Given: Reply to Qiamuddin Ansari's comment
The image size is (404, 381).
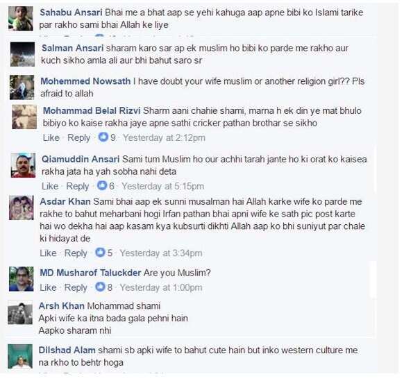Looking at the screenshot, I should pos(78,186).
